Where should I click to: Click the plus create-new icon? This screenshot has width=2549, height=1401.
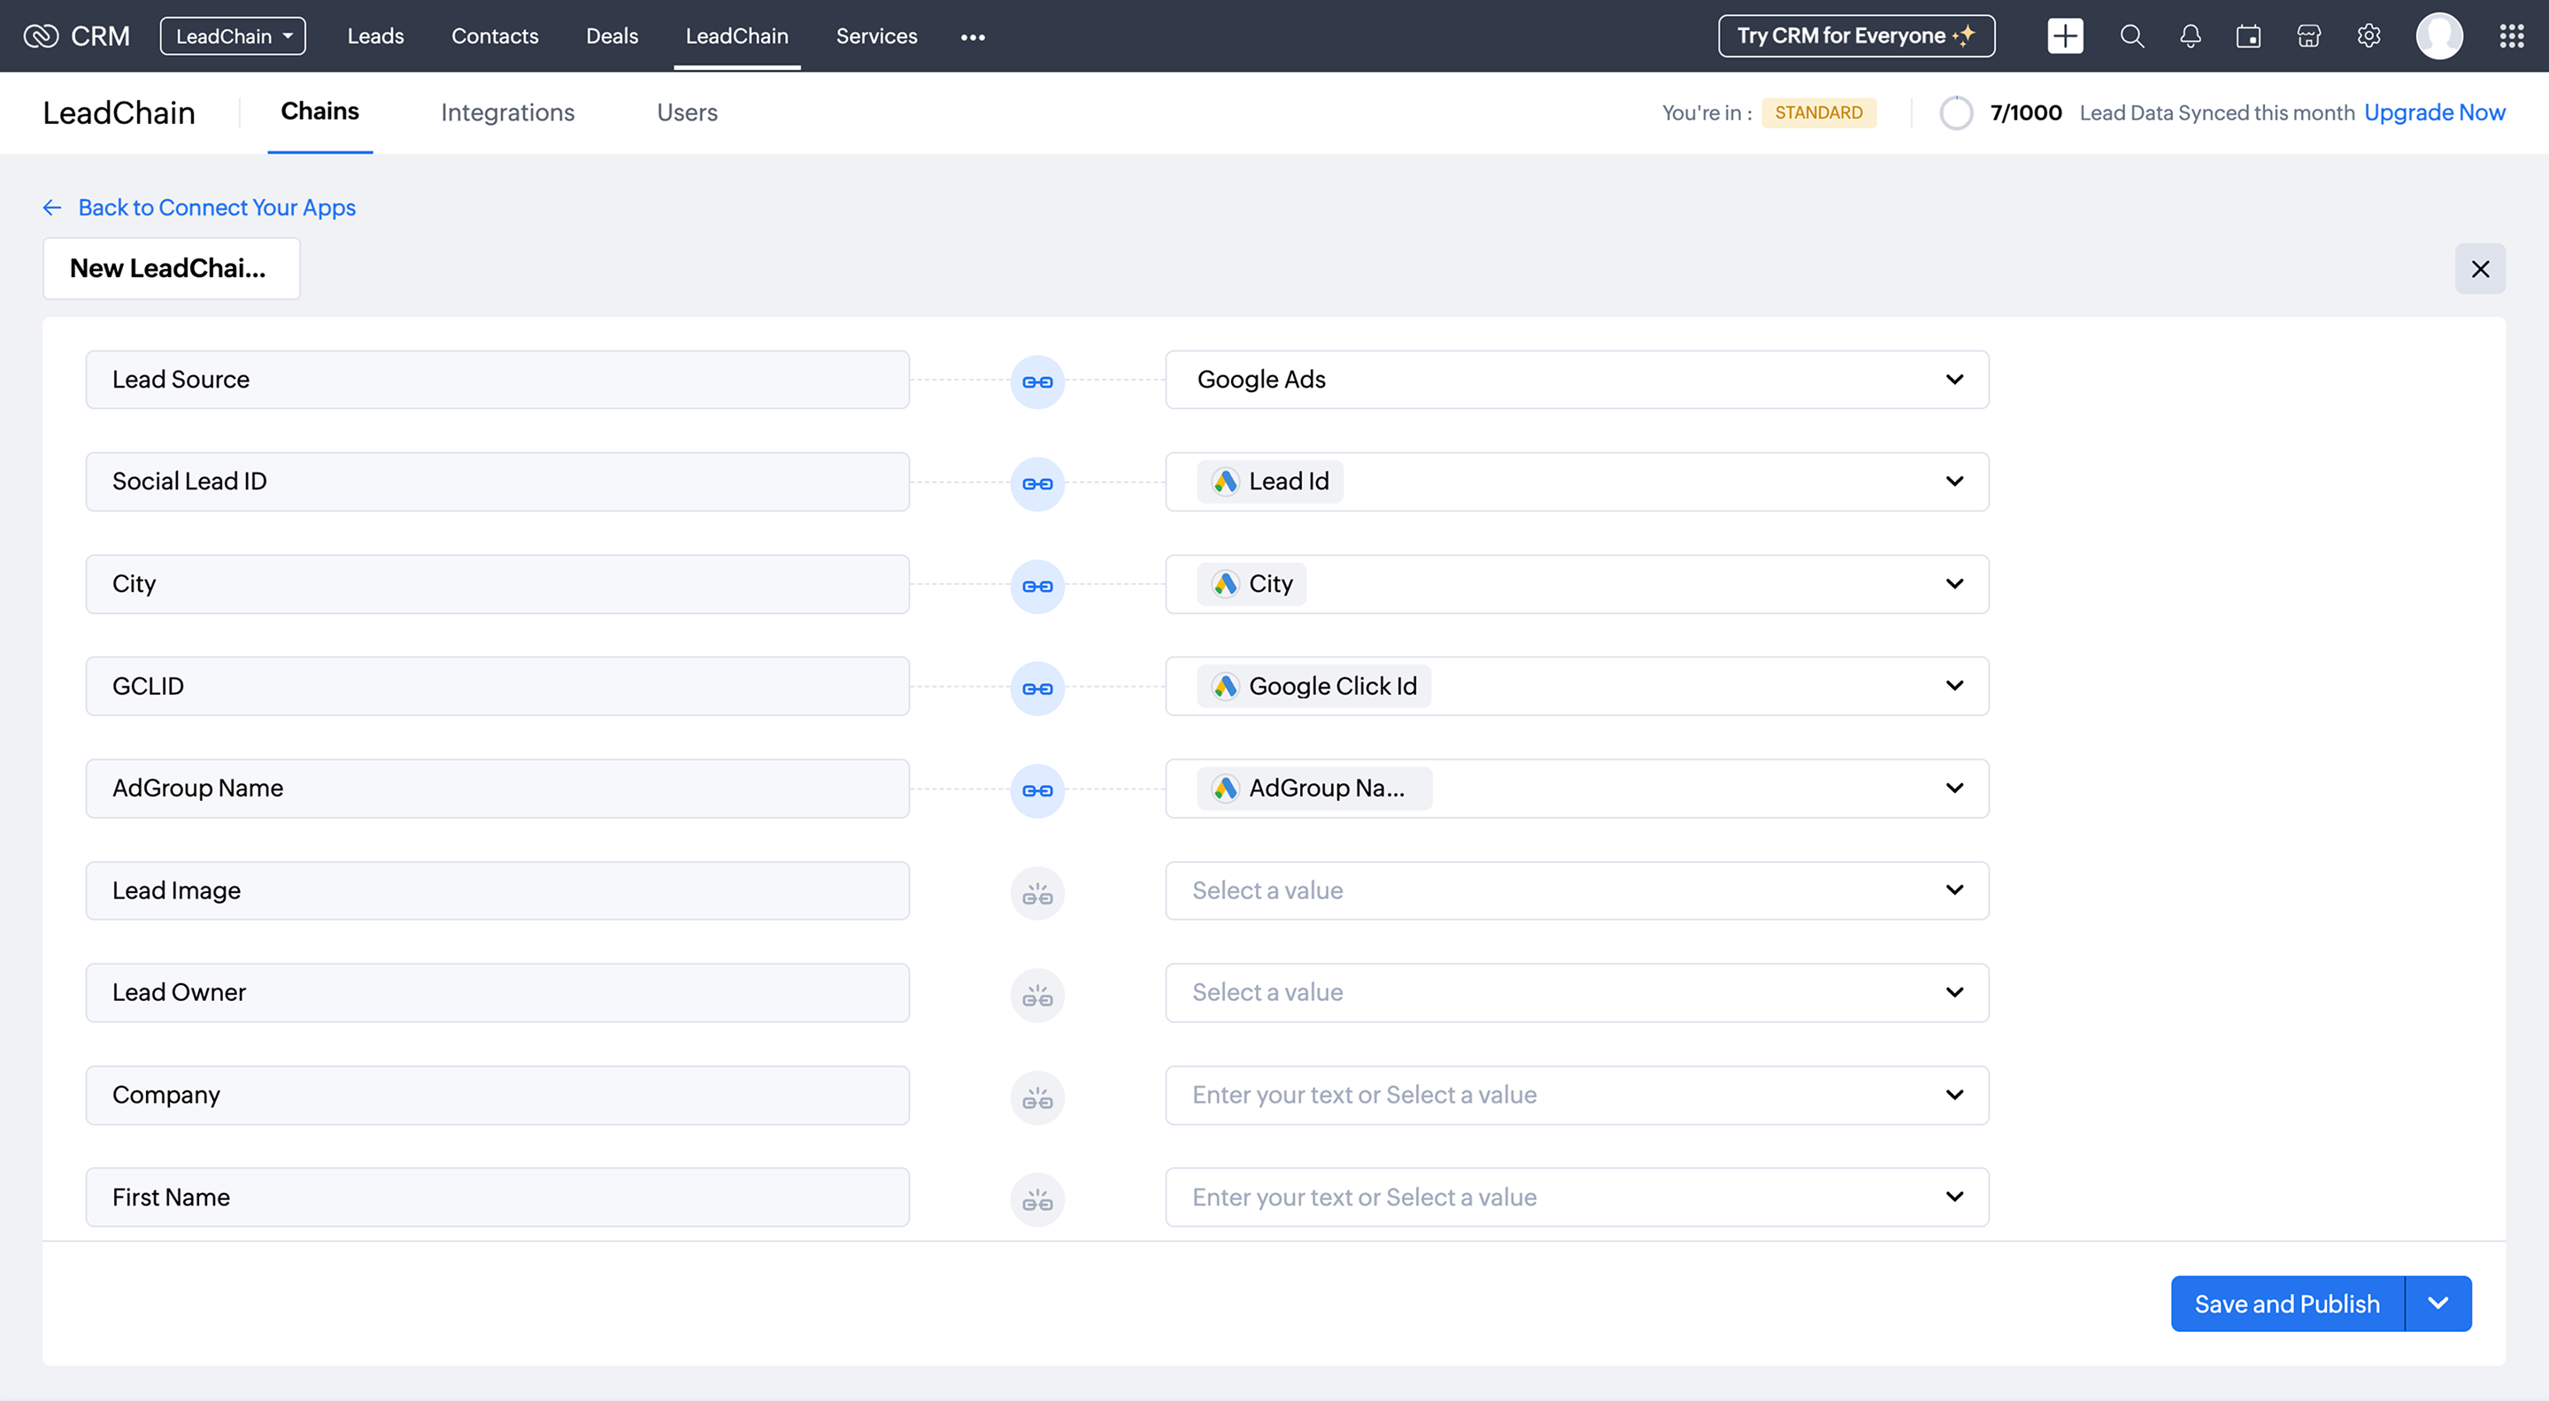pos(2064,36)
